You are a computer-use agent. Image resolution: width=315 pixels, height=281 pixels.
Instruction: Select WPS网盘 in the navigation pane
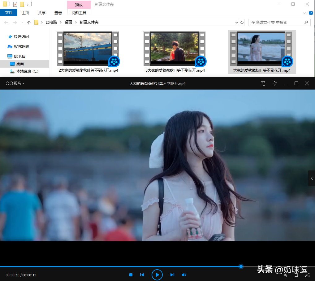(x=19, y=47)
